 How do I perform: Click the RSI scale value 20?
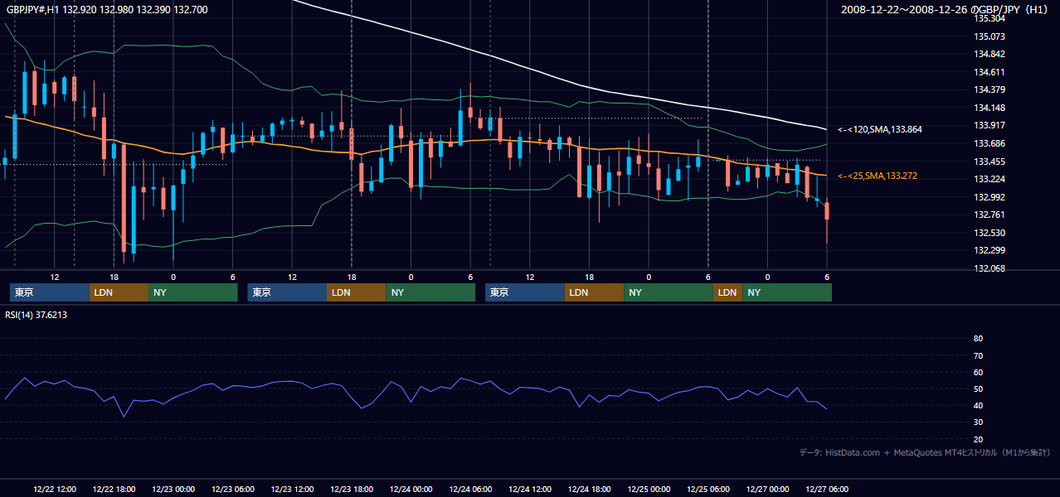(x=979, y=439)
